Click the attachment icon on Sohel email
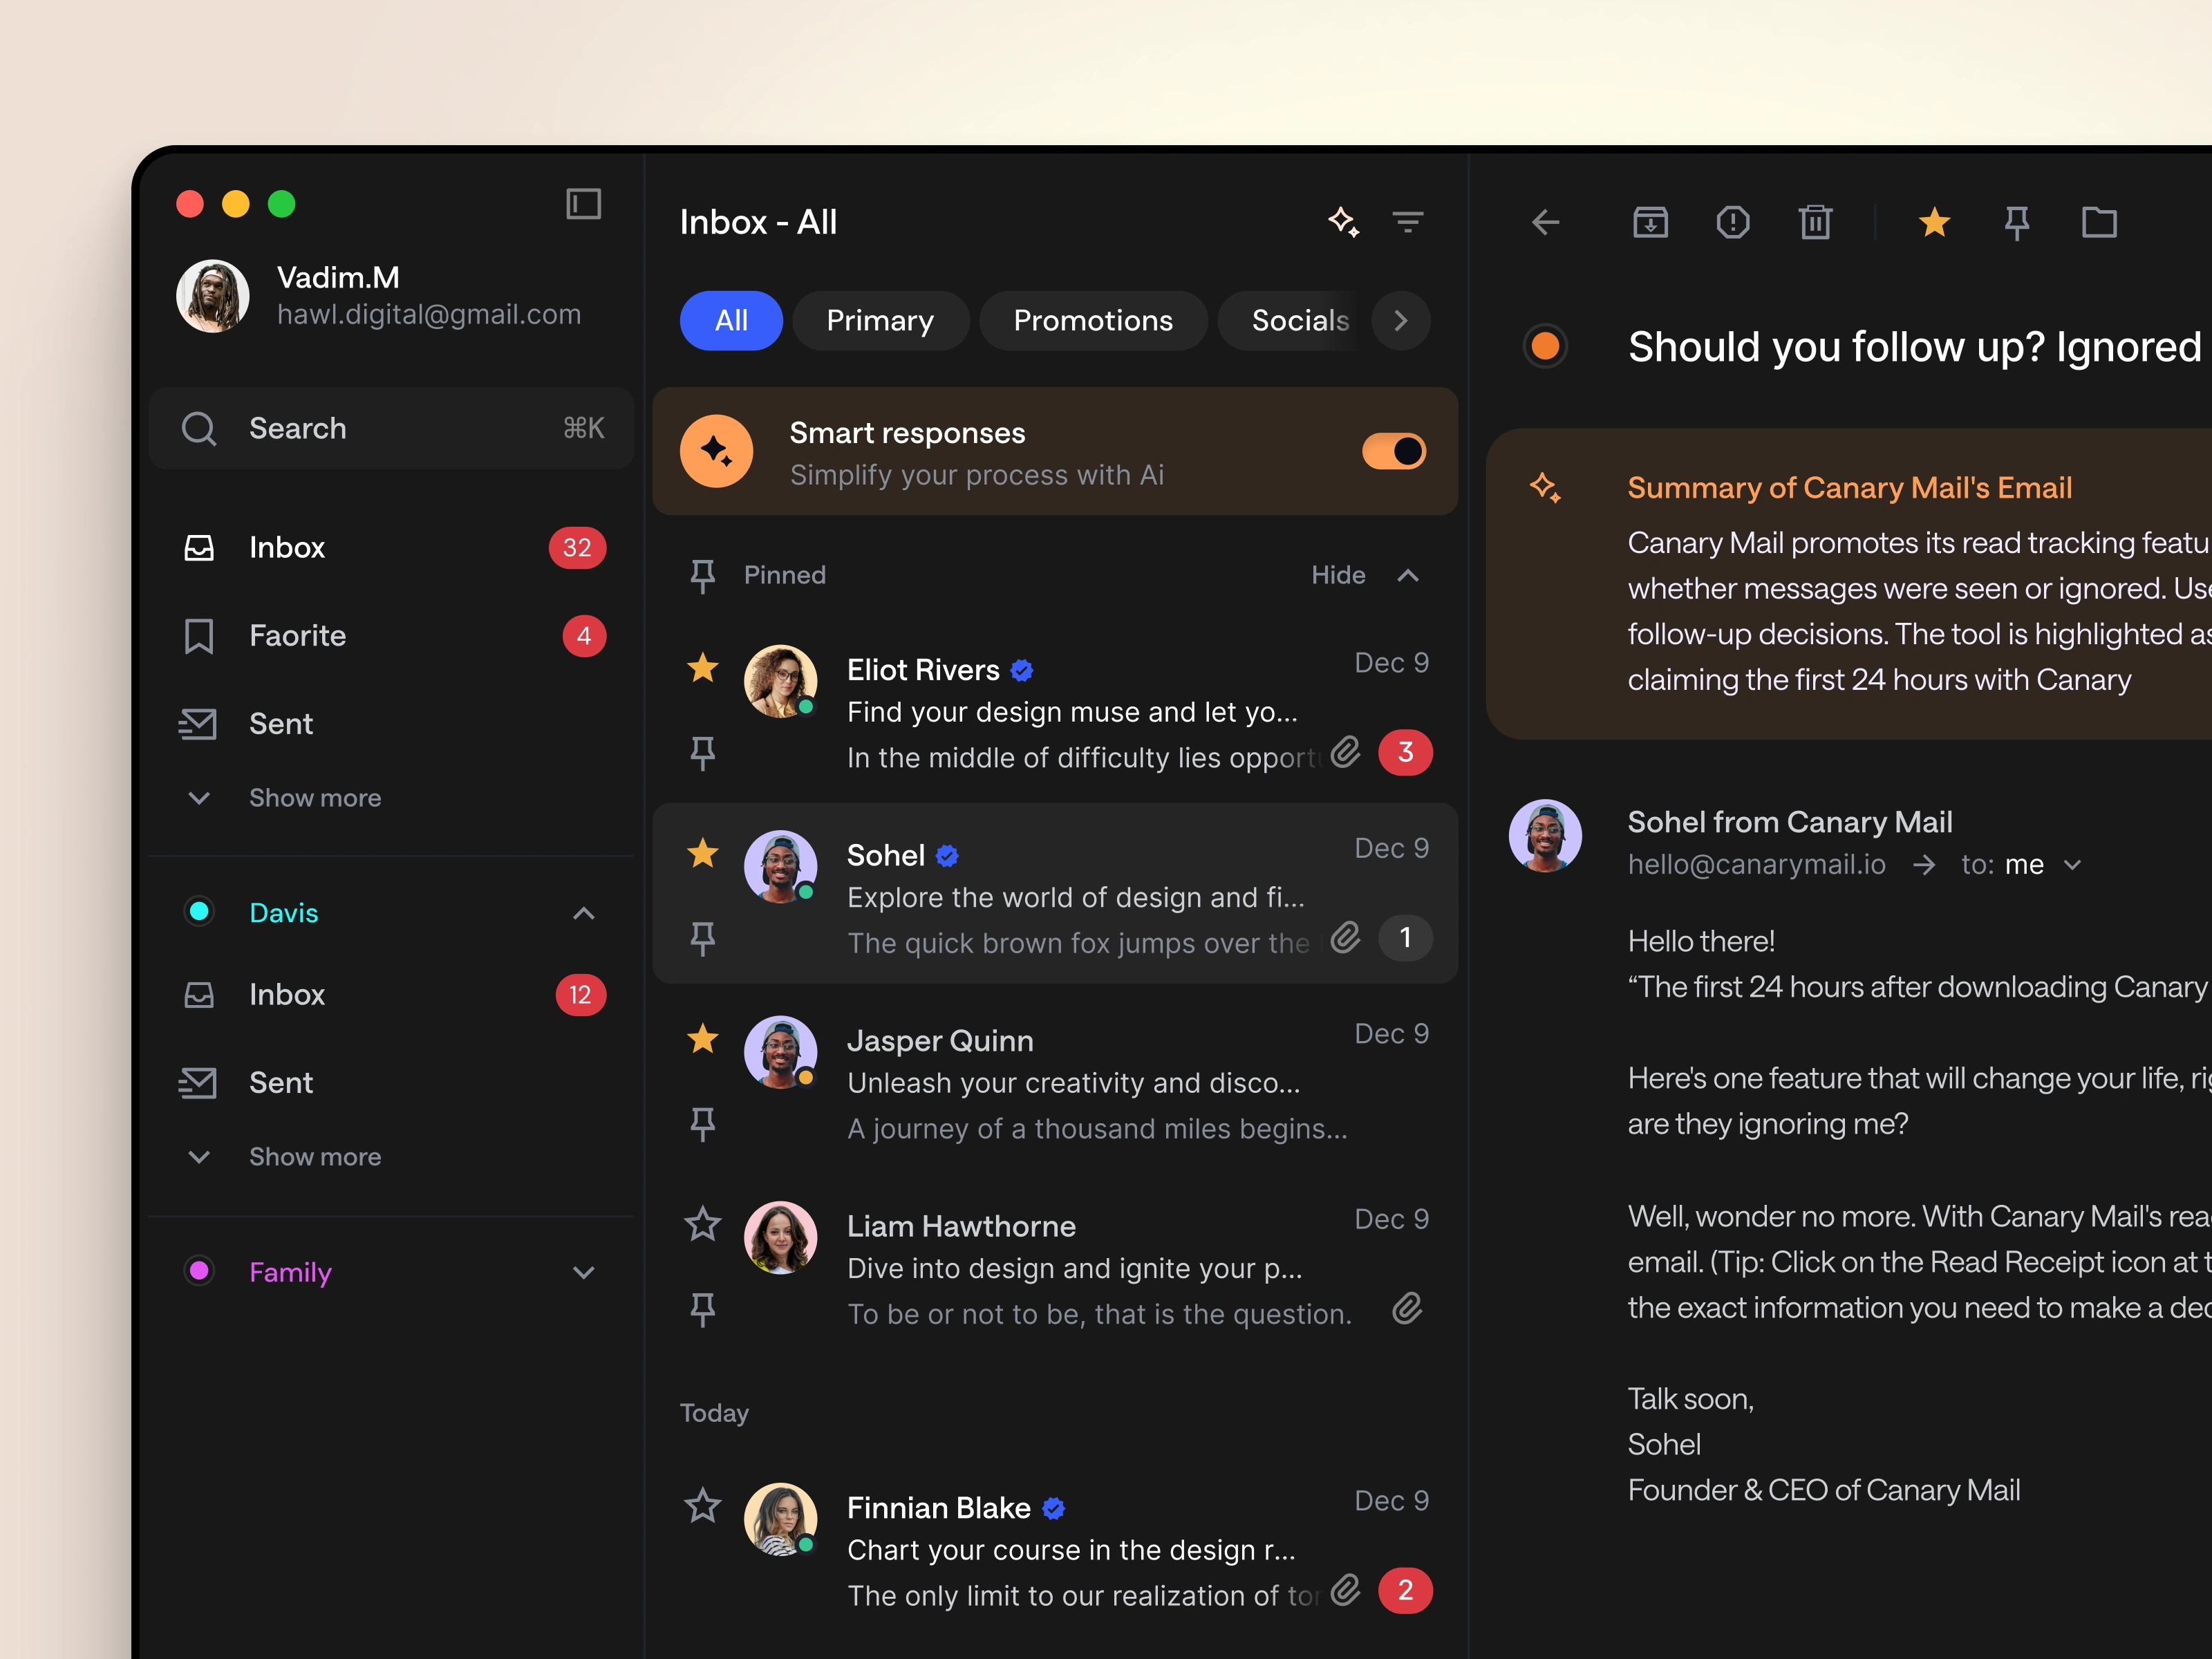 (1346, 938)
